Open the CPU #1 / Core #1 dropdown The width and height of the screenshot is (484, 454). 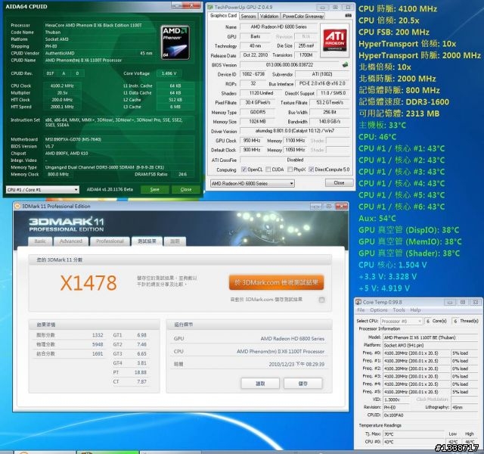42,190
